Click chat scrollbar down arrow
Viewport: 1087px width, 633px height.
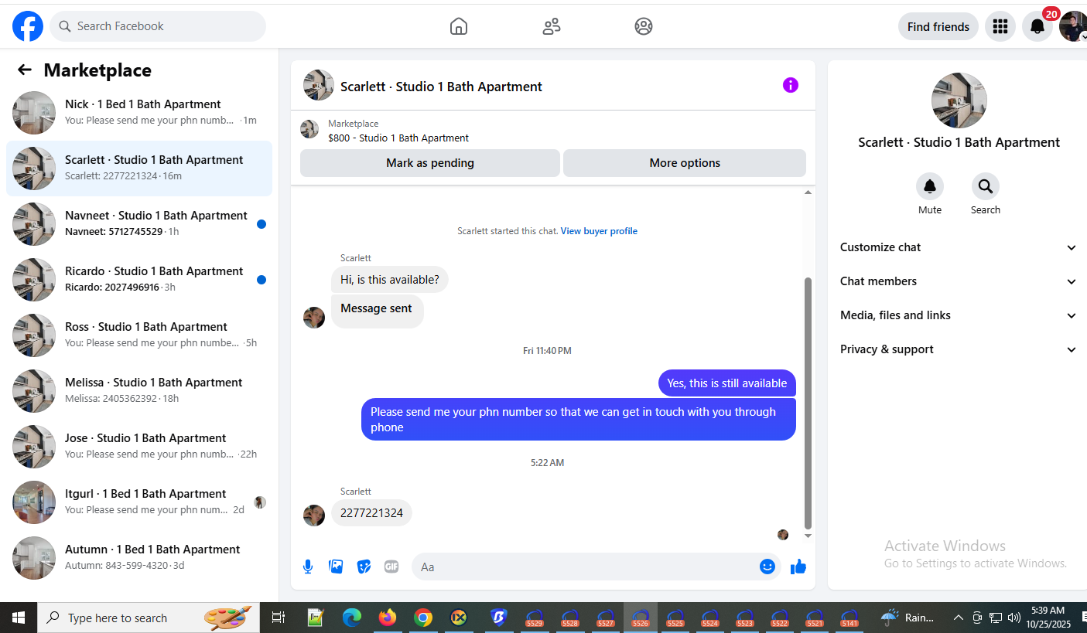pyautogui.click(x=808, y=536)
